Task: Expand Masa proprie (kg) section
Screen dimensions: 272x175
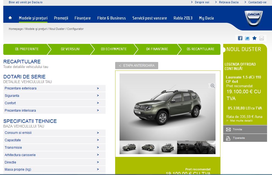Action: 54,170
